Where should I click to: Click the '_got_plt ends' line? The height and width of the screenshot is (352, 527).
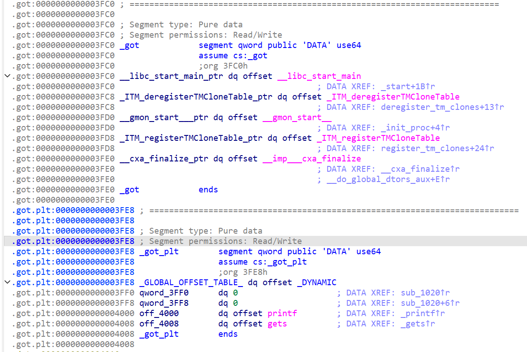tap(189, 334)
